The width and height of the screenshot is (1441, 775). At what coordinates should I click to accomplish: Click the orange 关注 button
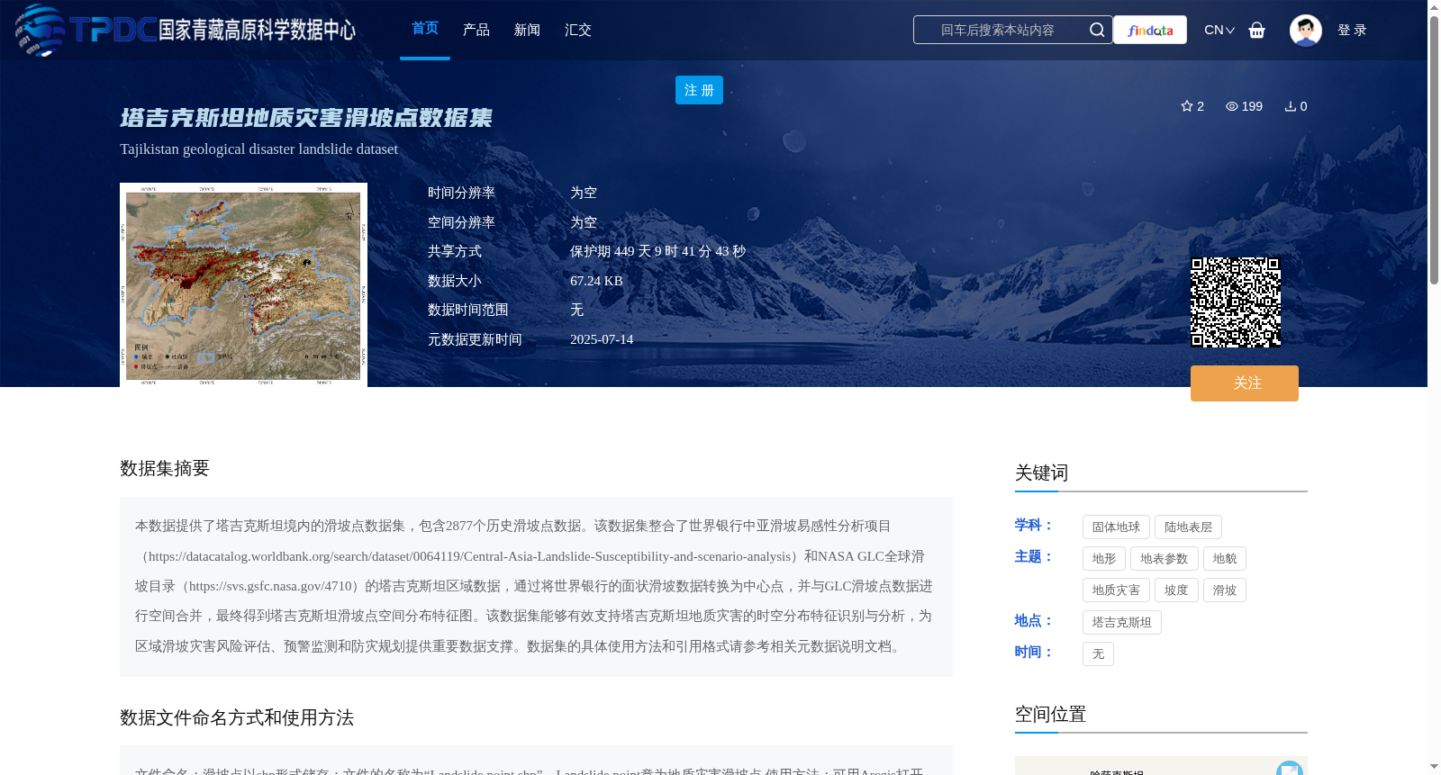click(1245, 383)
